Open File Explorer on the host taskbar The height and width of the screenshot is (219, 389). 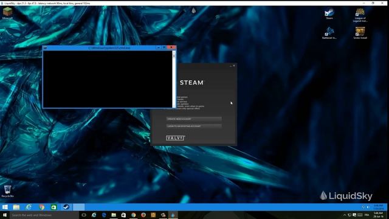point(114,215)
